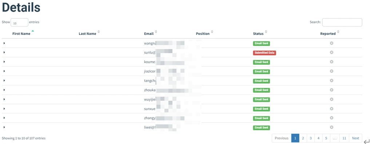Screen dimensions: 386x144
Task: Sort table by Reported column
Action: [338, 32]
